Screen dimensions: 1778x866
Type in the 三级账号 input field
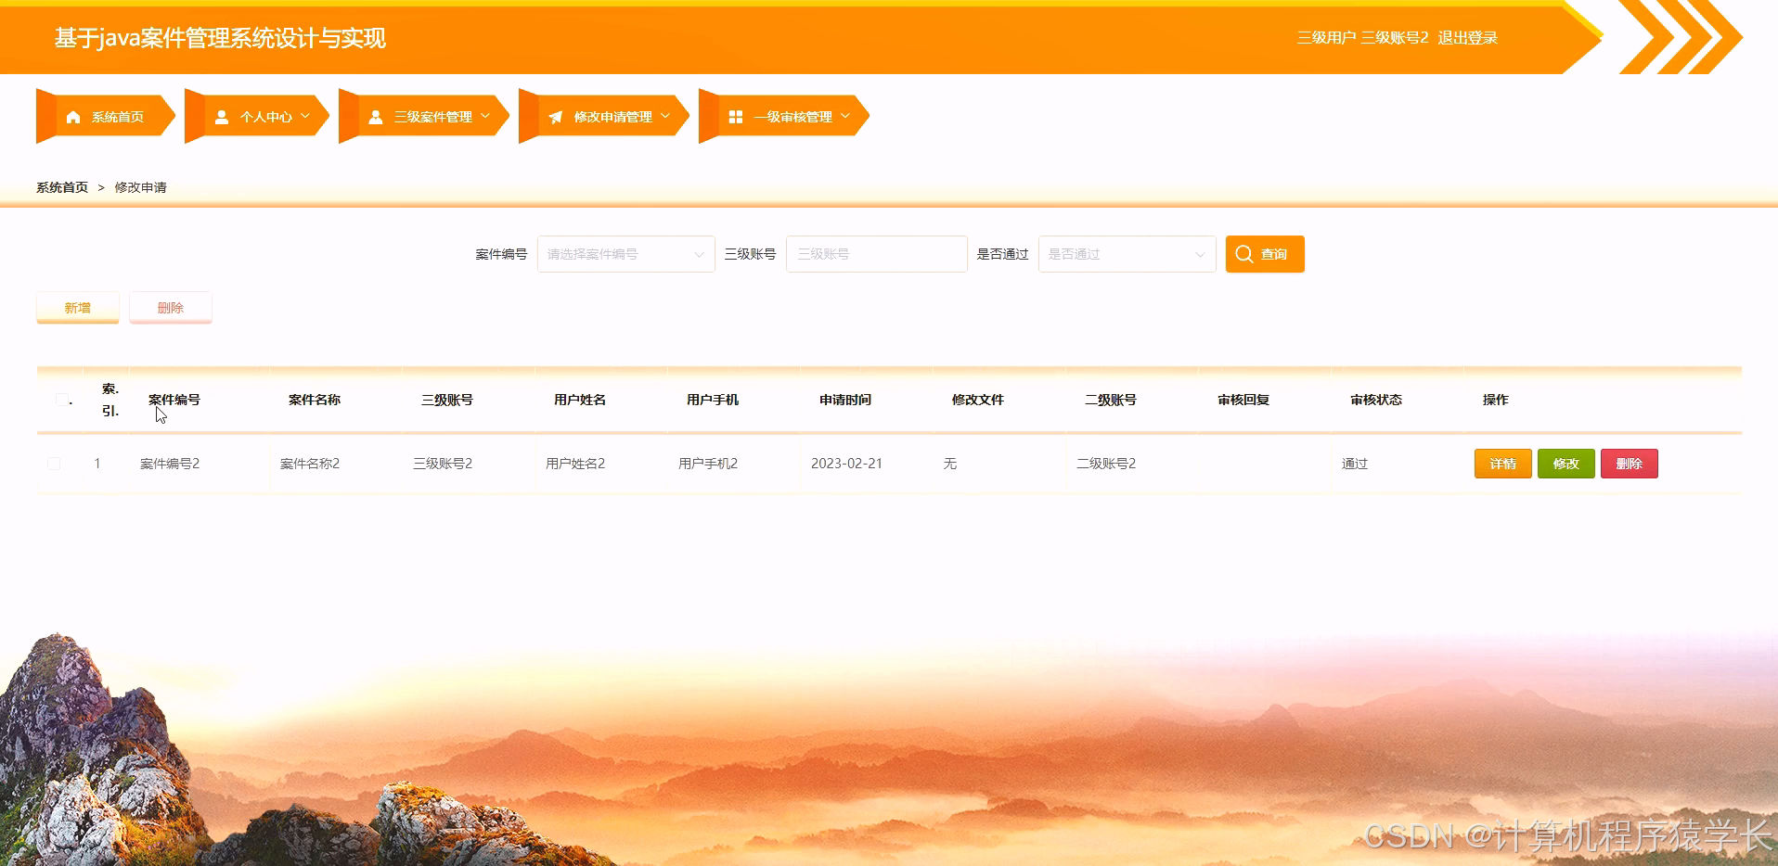[x=876, y=253]
